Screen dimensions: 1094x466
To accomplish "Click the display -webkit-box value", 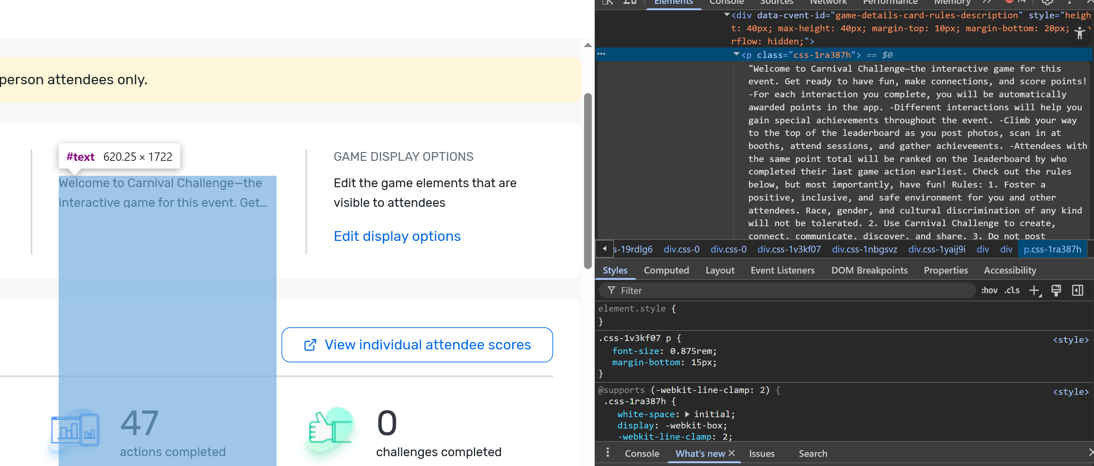I will [694, 425].
